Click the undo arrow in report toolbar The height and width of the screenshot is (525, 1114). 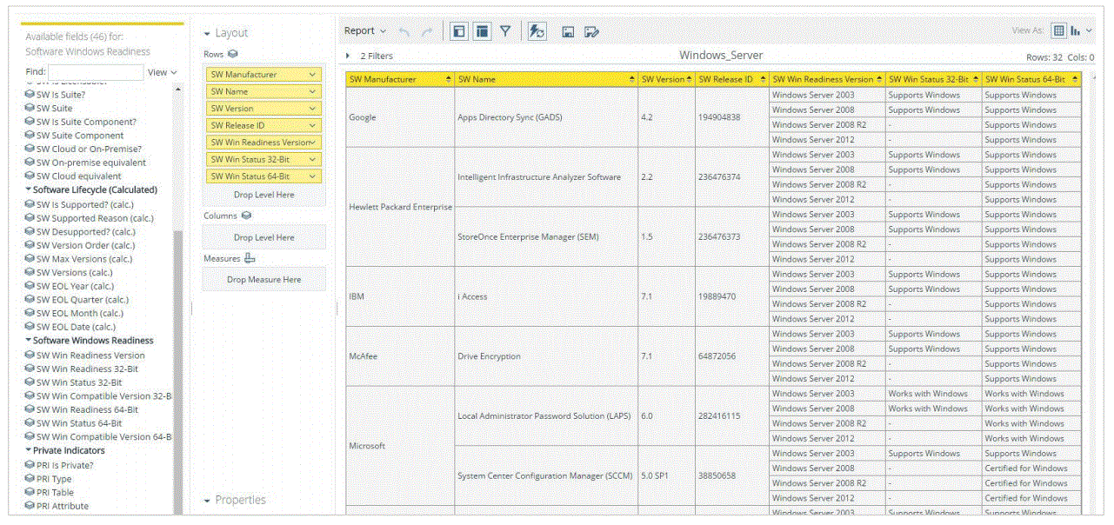[x=404, y=31]
